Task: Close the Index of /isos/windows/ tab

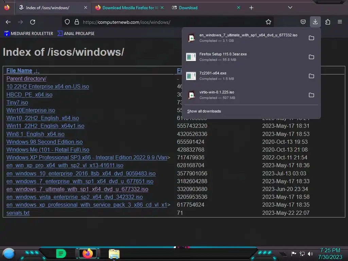Action: tap(86, 7)
